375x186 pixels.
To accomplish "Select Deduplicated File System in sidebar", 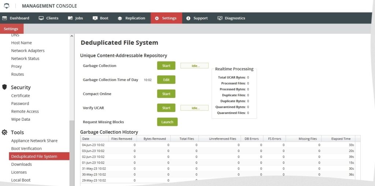I will tap(39, 156).
